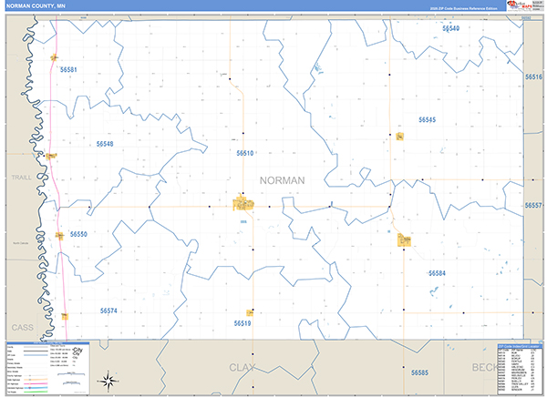This screenshot has height=397, width=547.
Task: Click the ZIP code label 56545
Action: click(x=427, y=120)
